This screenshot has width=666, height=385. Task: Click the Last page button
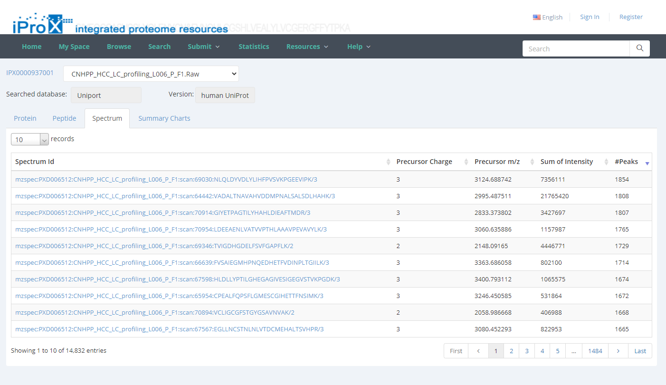640,351
